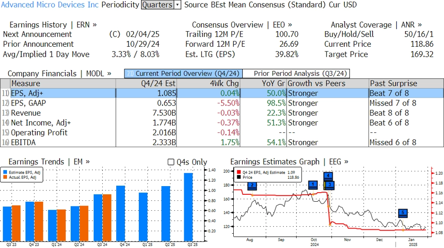Click Current Price value 118.86

coord(422,44)
